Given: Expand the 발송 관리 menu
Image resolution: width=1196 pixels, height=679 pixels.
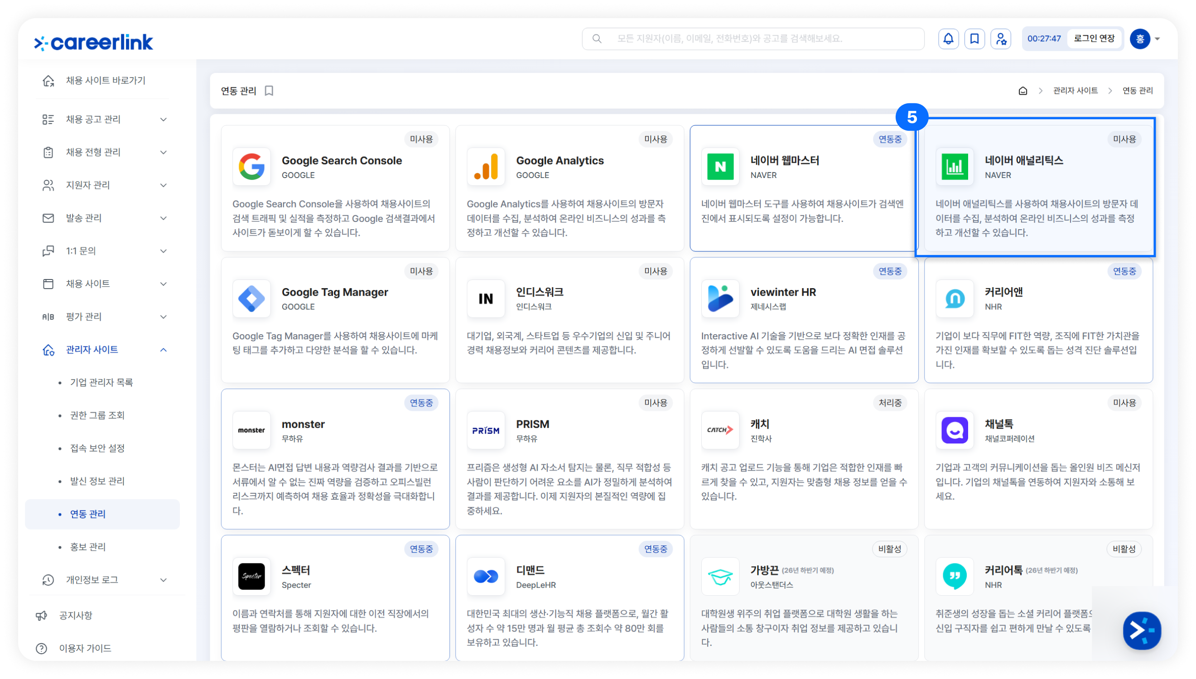Looking at the screenshot, I should click(163, 218).
